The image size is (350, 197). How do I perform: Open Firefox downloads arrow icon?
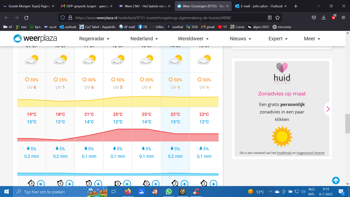[323, 18]
